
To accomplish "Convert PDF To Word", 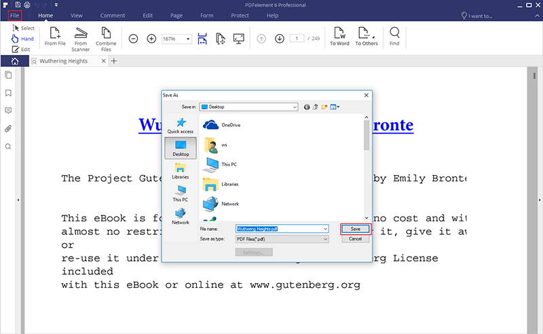I will tap(339, 37).
